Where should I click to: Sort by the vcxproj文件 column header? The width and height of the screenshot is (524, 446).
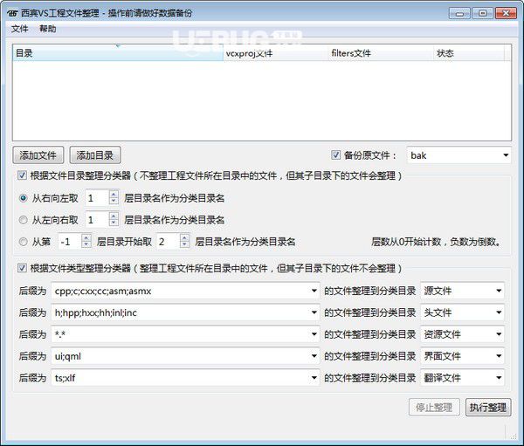click(x=276, y=53)
